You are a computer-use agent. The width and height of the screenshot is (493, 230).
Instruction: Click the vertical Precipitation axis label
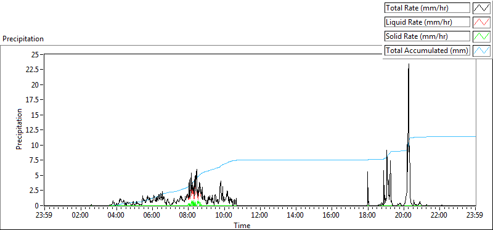click(x=19, y=129)
